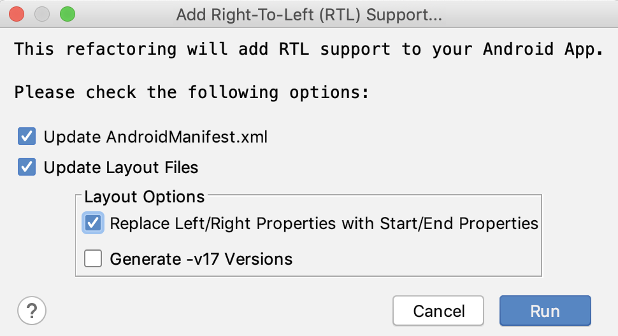Uncheck the Update Layout Files checkbox
Screen dimensions: 618x336
pyautogui.click(x=27, y=167)
